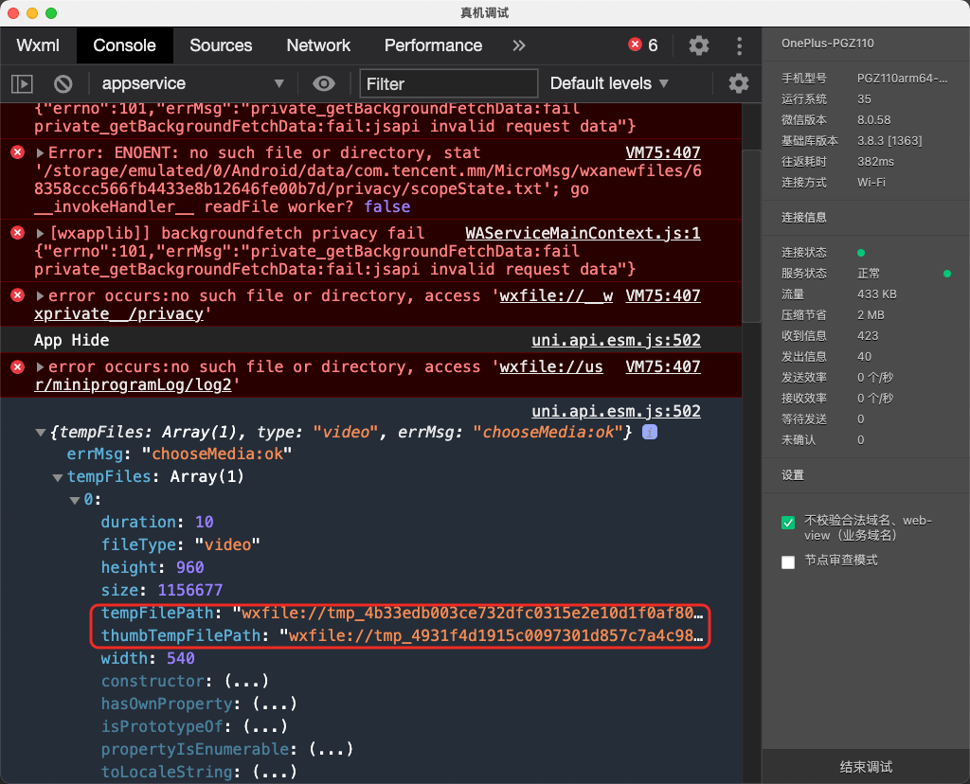Expand the ENOENT error message
The image size is (970, 784).
point(41,153)
